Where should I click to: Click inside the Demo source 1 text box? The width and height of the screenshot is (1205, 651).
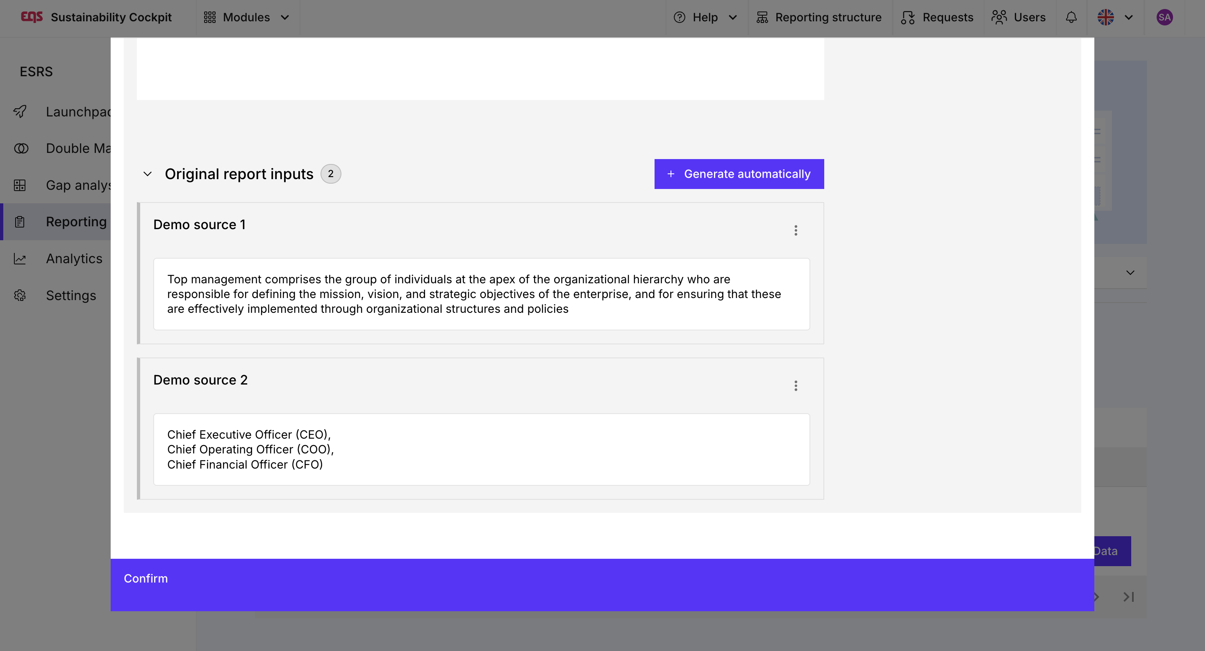pos(481,294)
